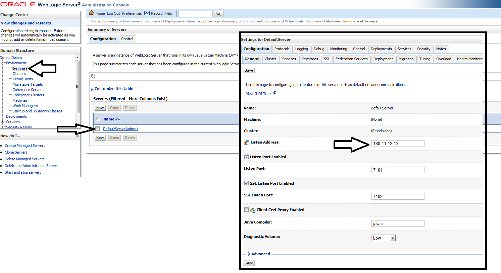Select the Federation Services sub-tab
Screen dimensions: 501x273
coord(351,59)
